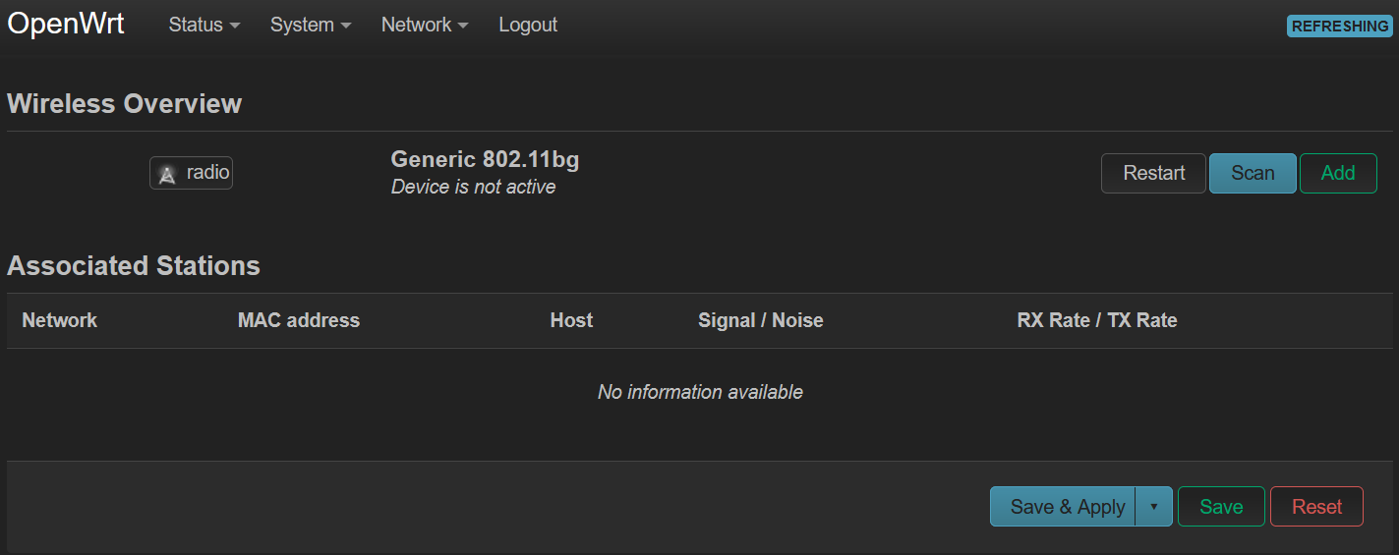Image resolution: width=1399 pixels, height=555 pixels.
Task: Click the green Save button
Action: (1221, 507)
